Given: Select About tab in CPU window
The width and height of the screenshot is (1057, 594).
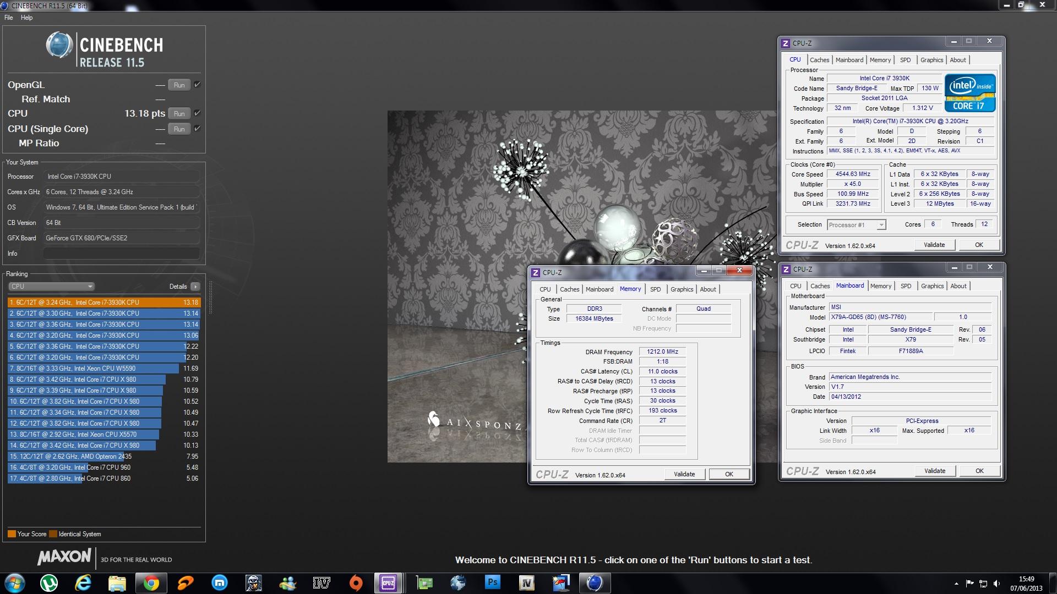Looking at the screenshot, I should 957,60.
